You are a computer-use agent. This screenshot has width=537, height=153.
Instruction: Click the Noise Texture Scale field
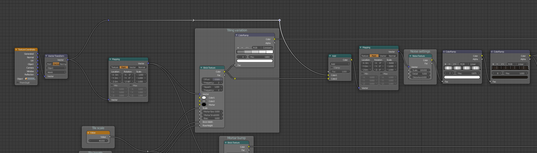point(420,70)
